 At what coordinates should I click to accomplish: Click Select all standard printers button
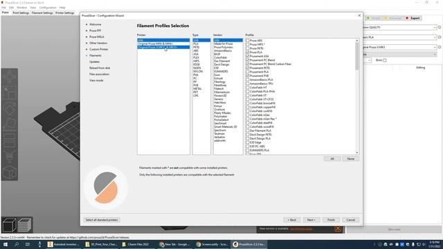click(x=102, y=220)
